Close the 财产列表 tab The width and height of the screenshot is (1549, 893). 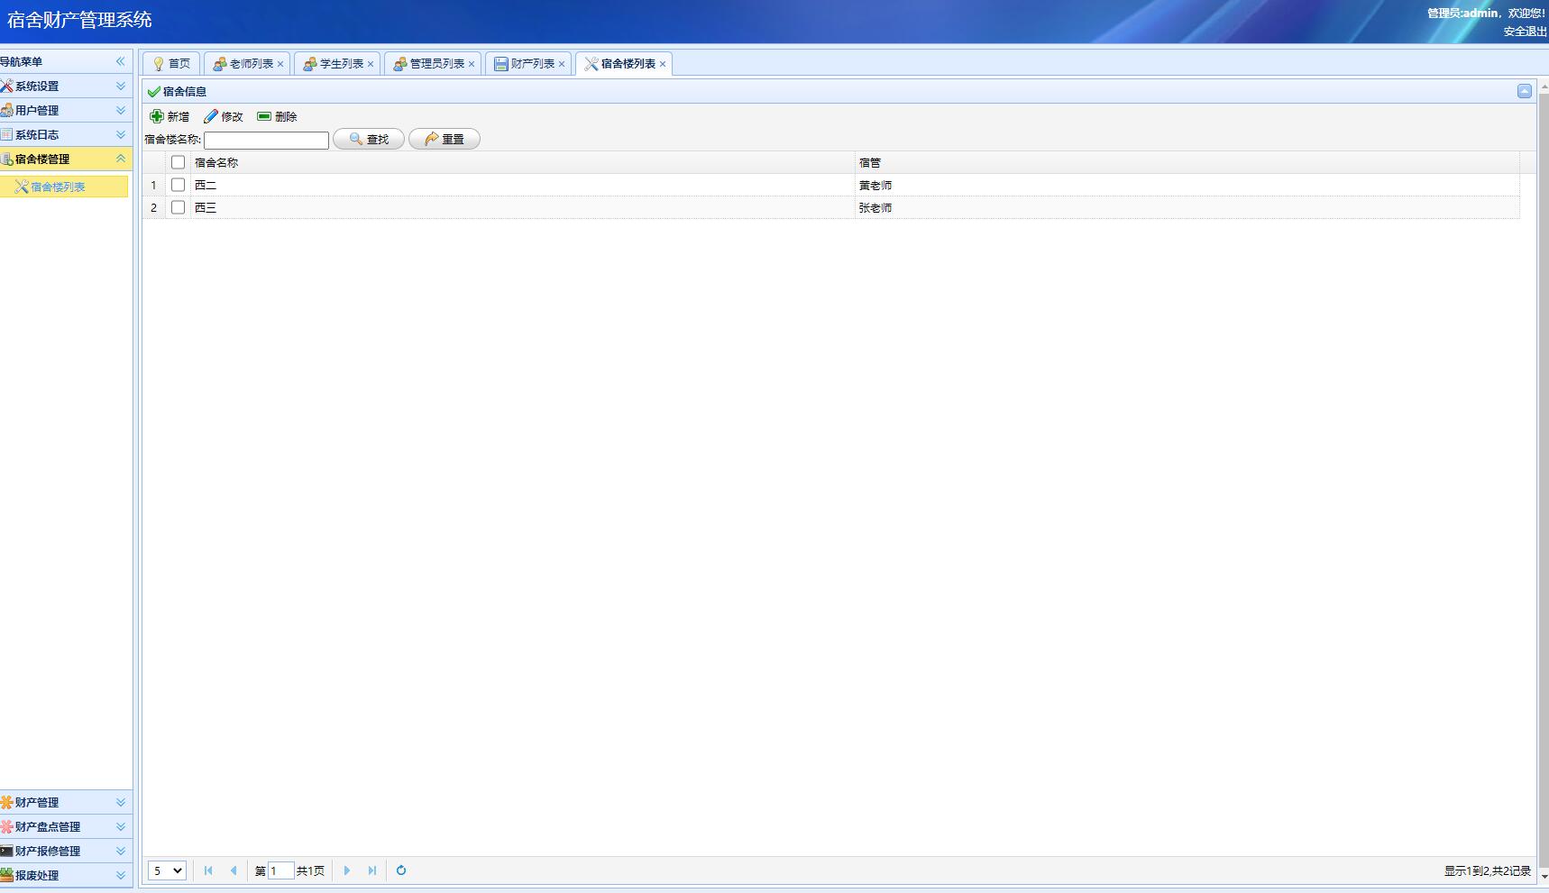click(562, 64)
